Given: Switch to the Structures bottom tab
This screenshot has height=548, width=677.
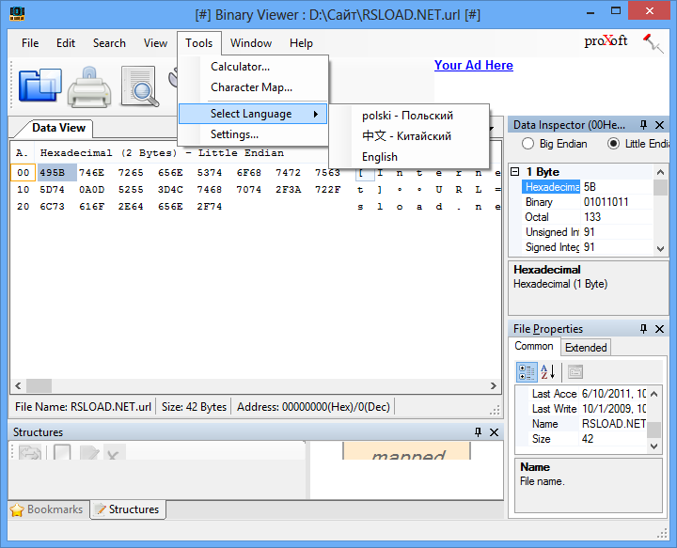Looking at the screenshot, I should 128,509.
